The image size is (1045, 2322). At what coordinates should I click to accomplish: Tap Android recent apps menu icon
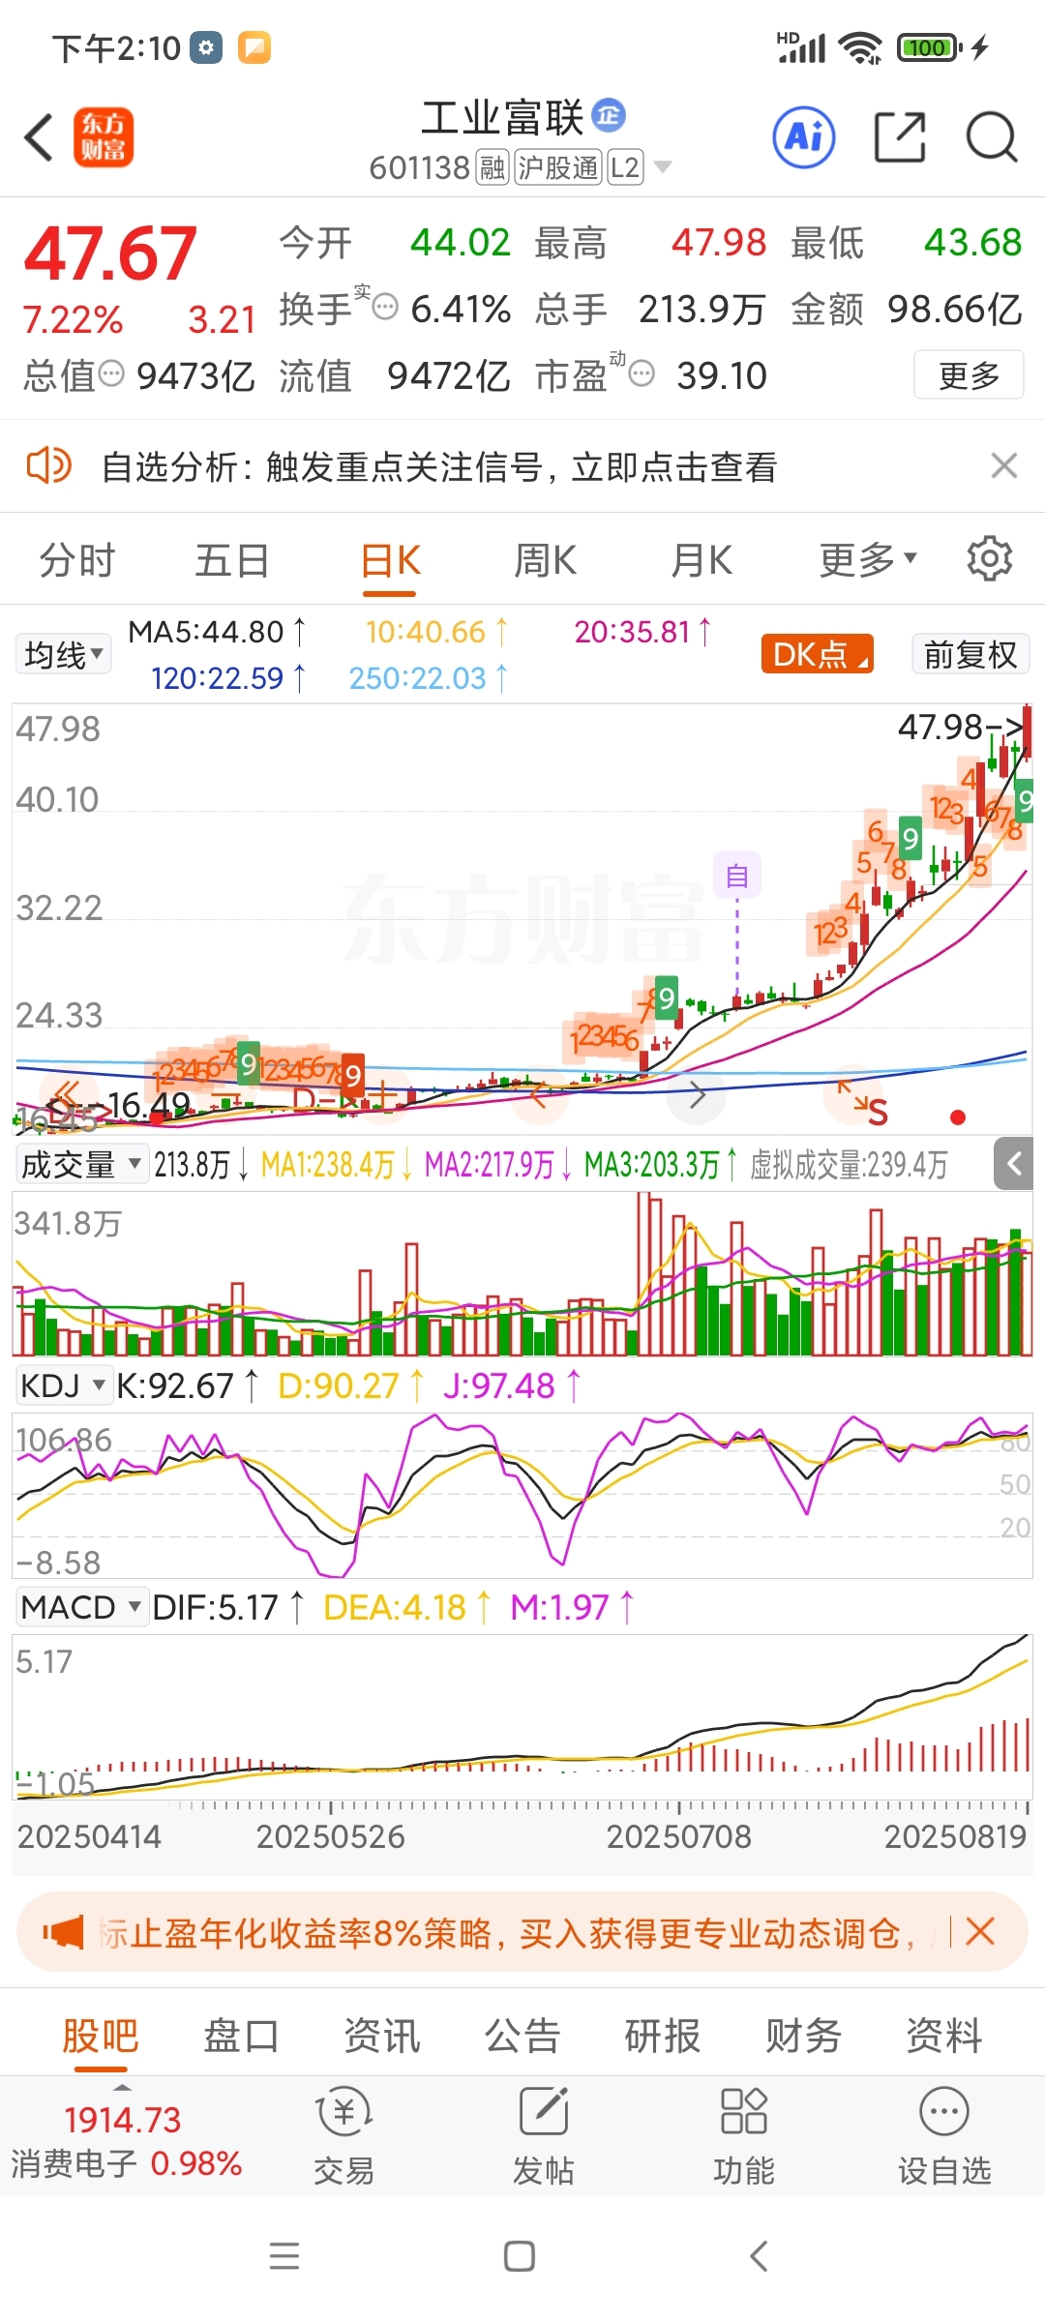click(x=284, y=2255)
